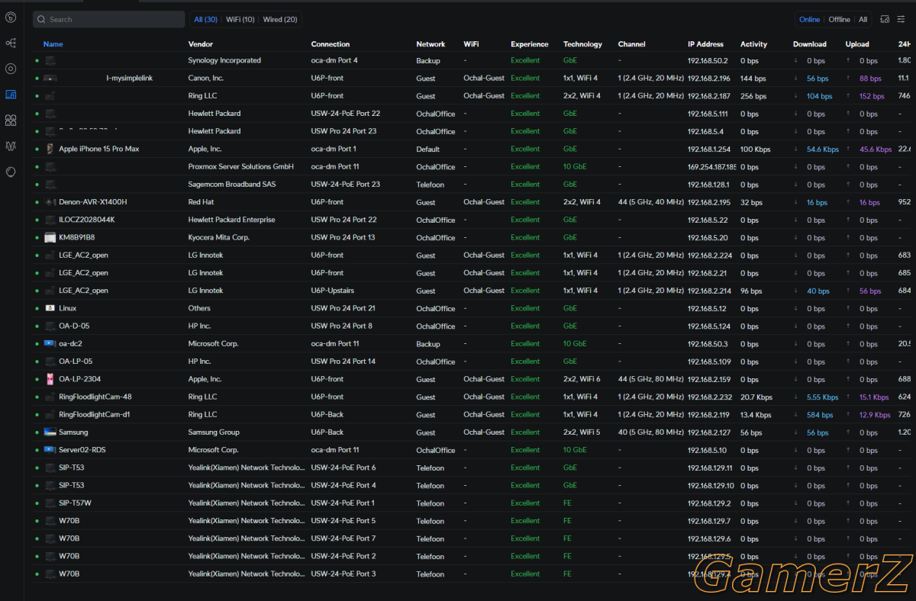Open the OA-D-05 client name
Viewport: 916px width, 601px height.
(74, 326)
